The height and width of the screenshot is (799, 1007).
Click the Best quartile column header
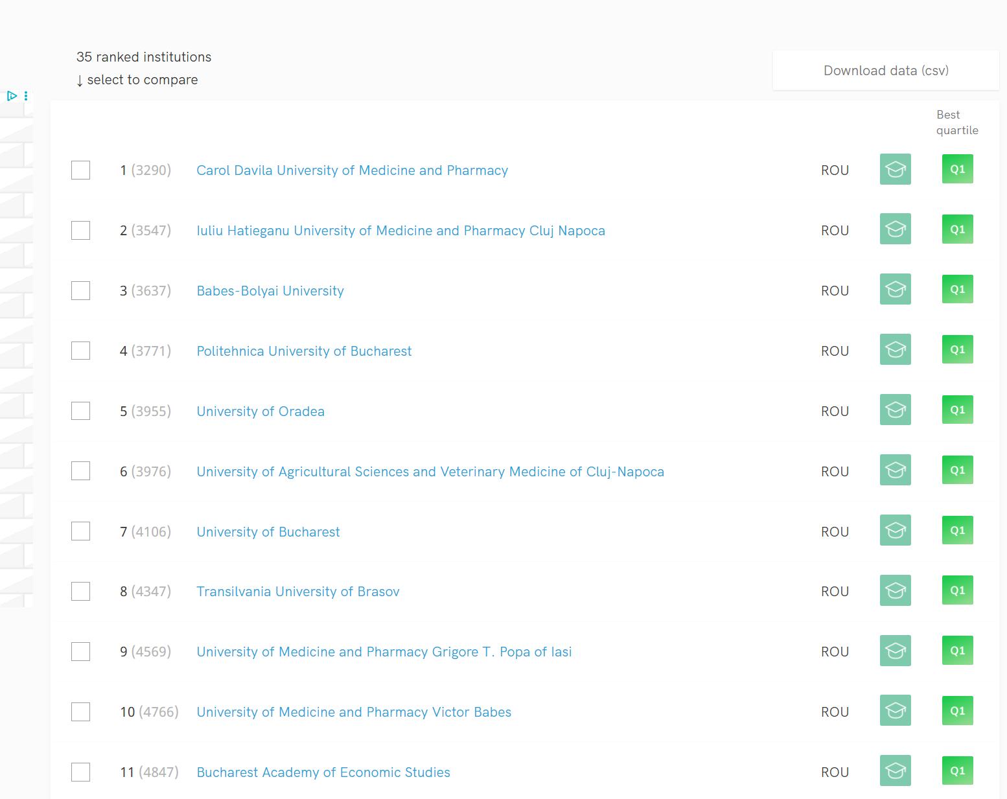956,122
